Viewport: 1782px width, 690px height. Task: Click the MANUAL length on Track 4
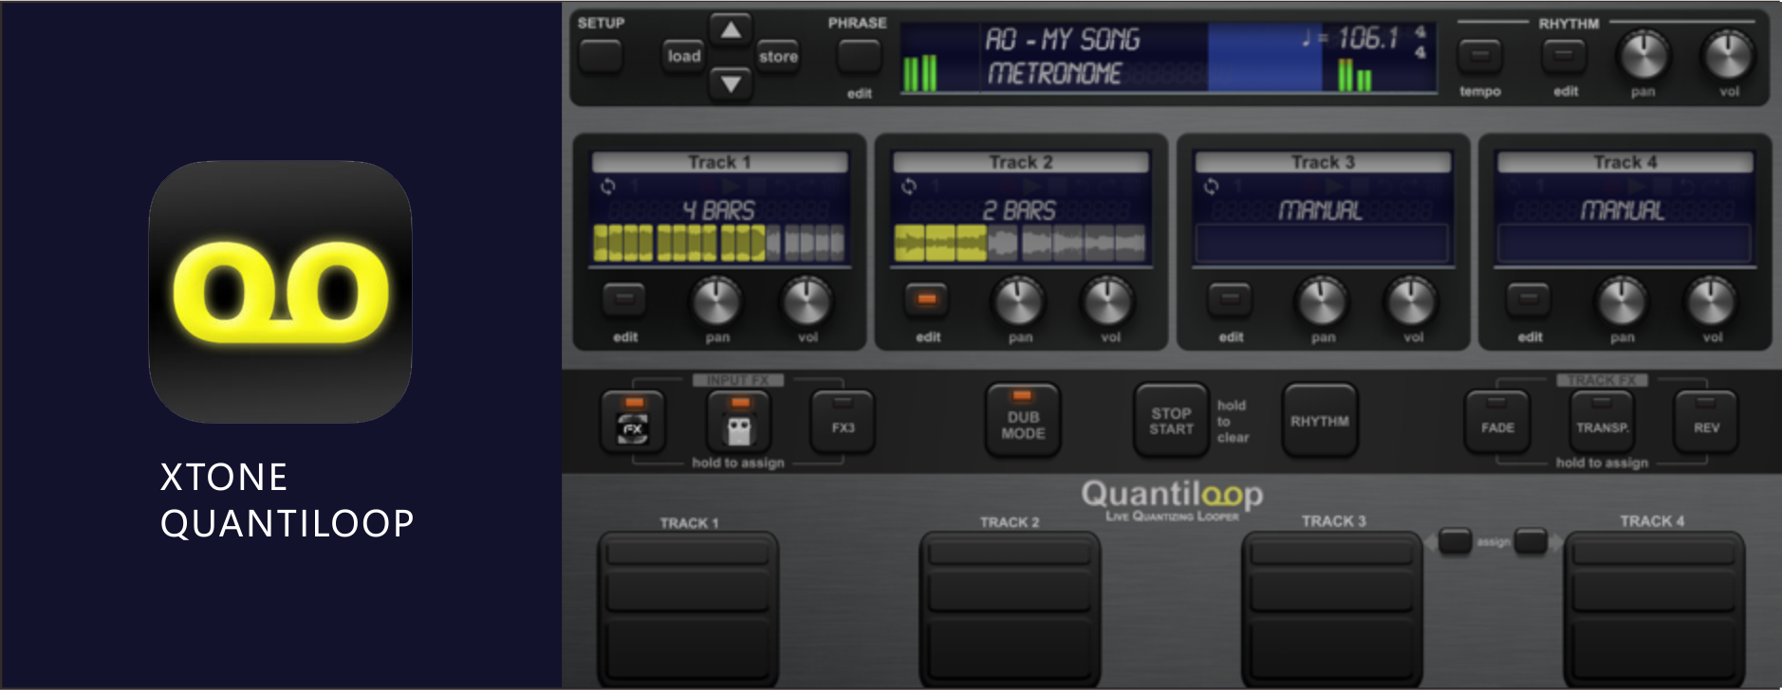click(1623, 209)
